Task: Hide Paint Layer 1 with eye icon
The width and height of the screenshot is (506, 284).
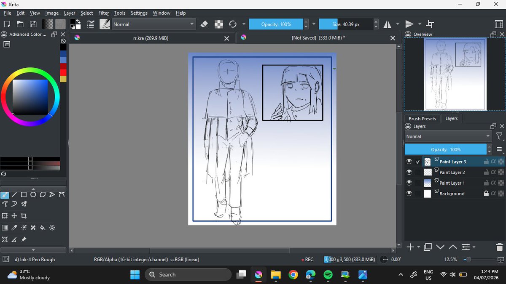Action: point(409,183)
